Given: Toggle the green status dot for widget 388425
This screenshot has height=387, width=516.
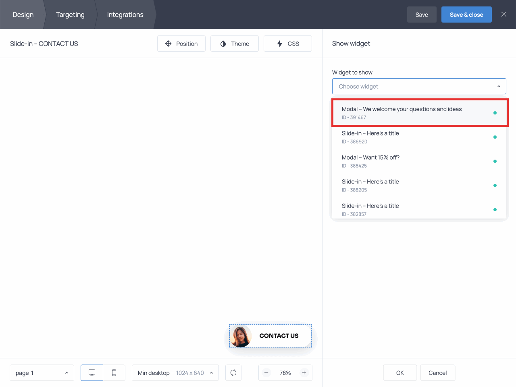Looking at the screenshot, I should 495,161.
